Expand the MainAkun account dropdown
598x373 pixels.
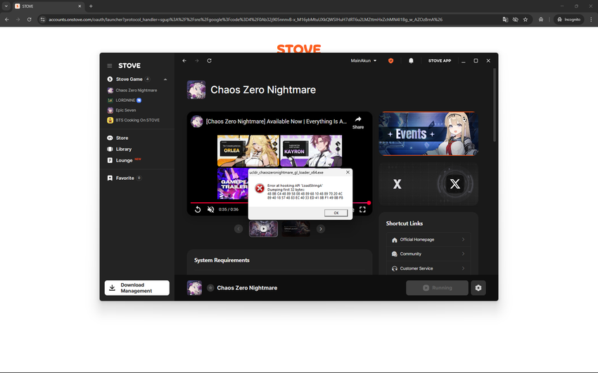click(x=364, y=61)
